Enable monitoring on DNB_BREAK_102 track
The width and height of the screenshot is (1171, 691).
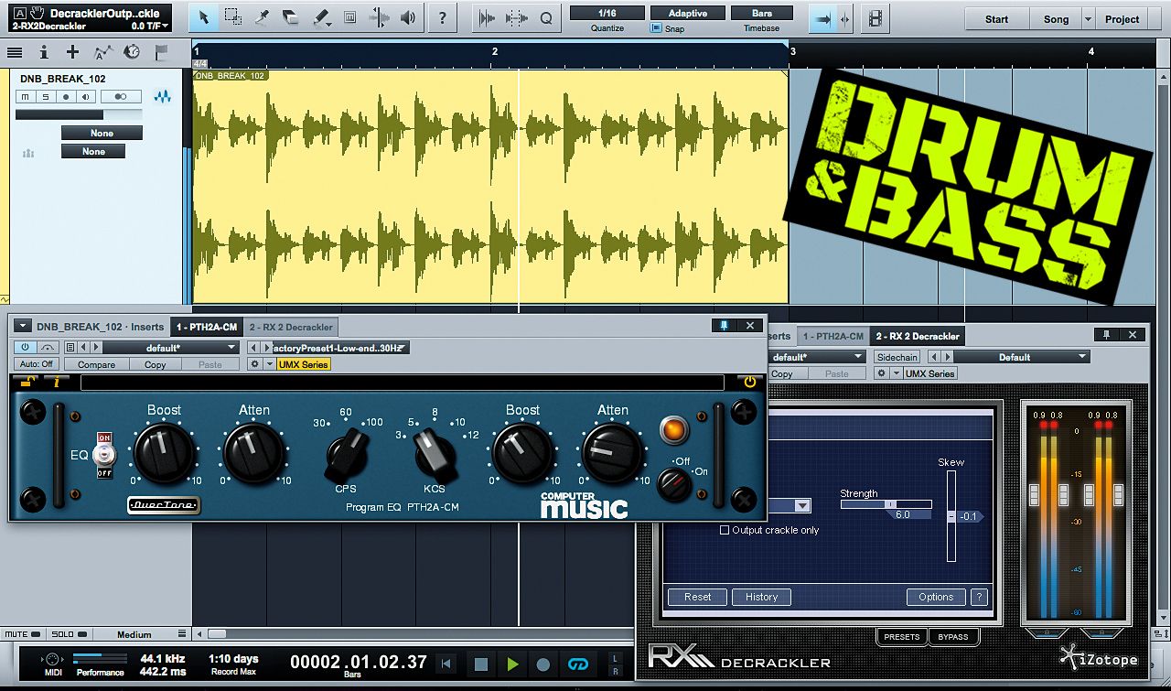[x=86, y=96]
